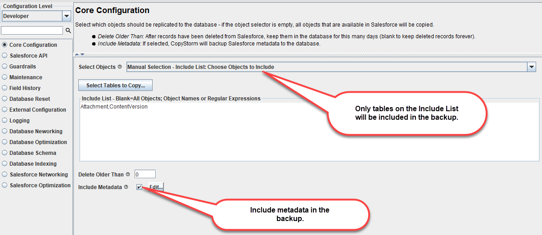The image size is (542, 235).
Task: Click the search magnifier icon
Action: click(68, 31)
